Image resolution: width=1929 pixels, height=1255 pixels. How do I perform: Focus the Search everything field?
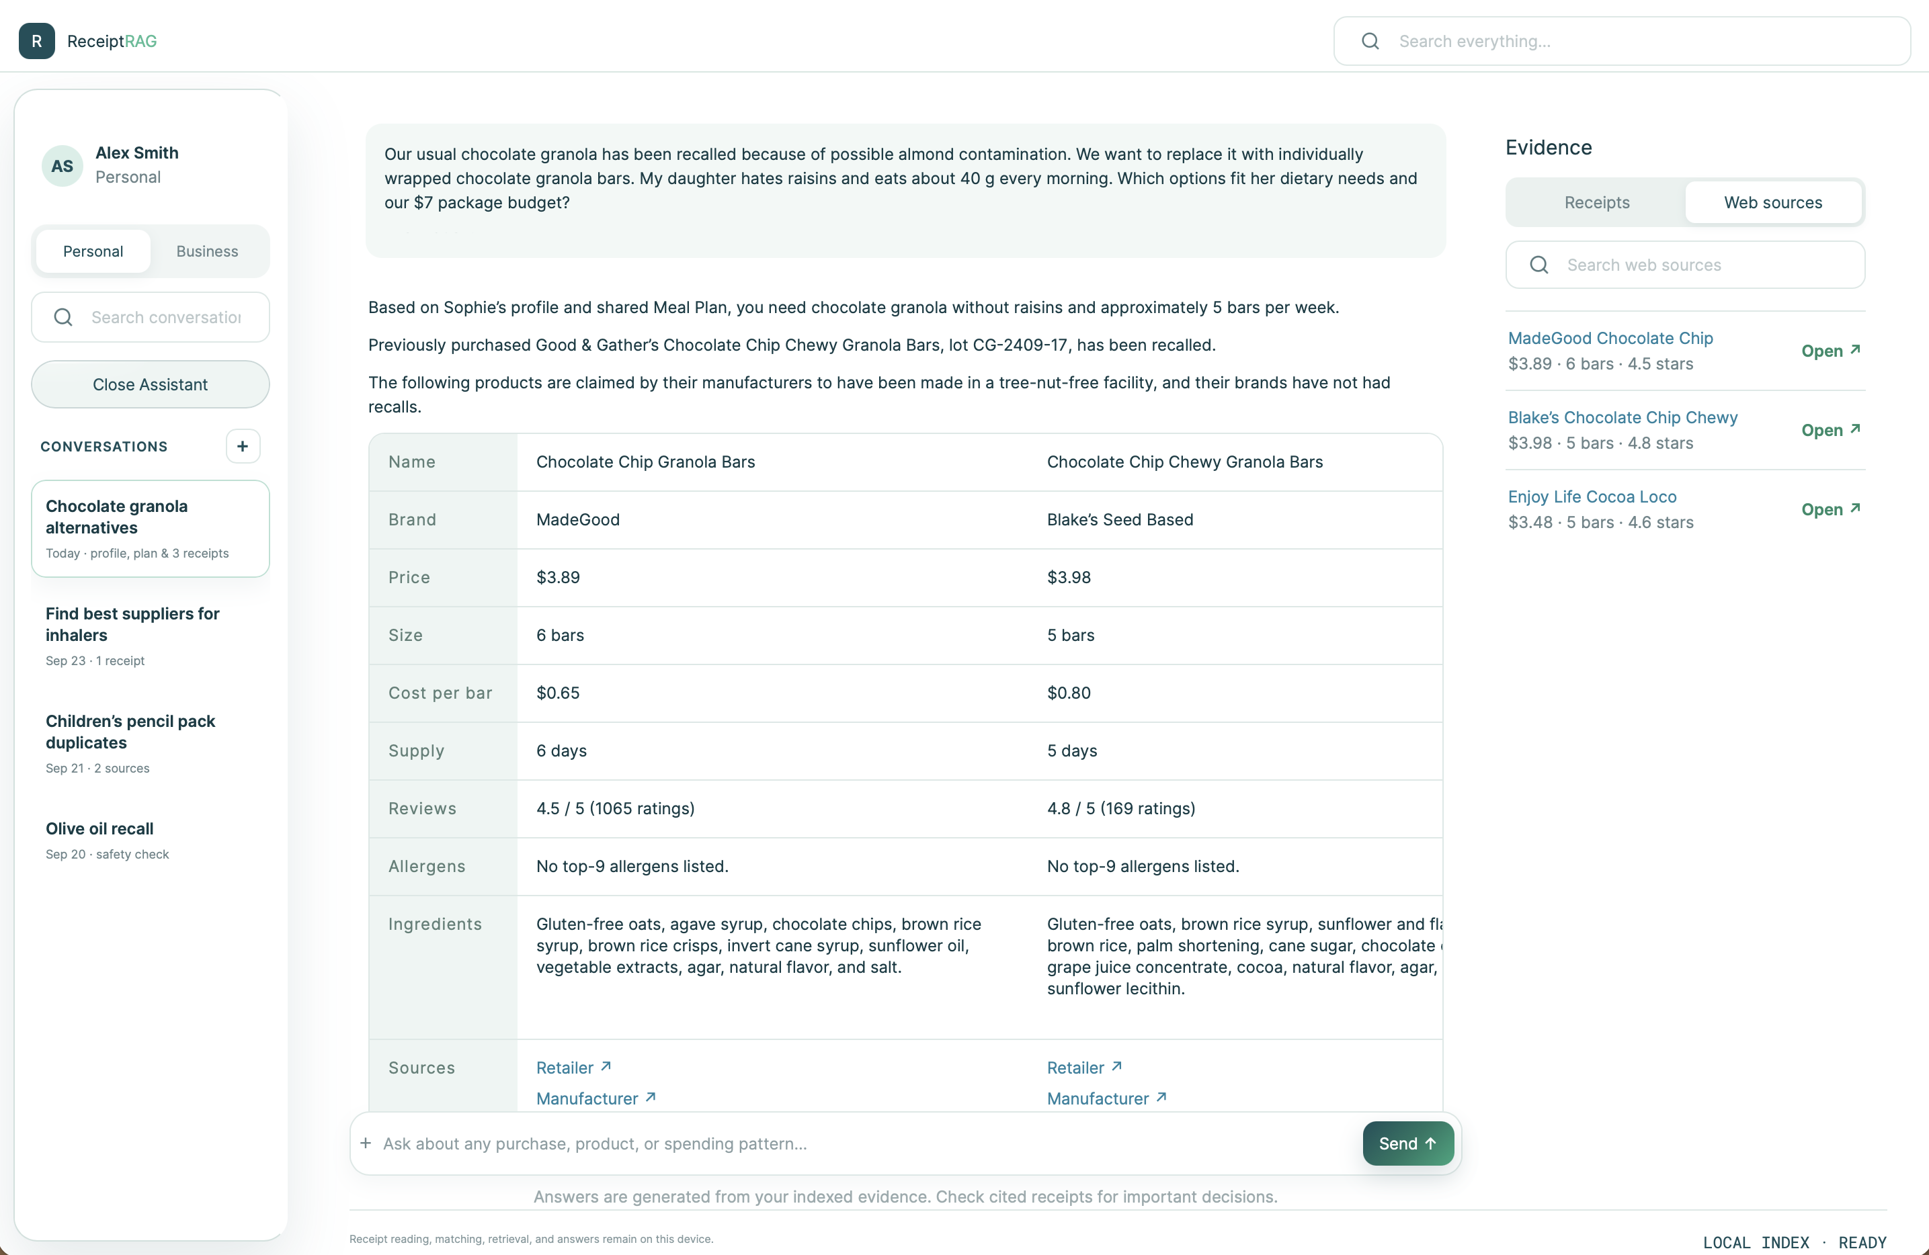coord(1622,42)
